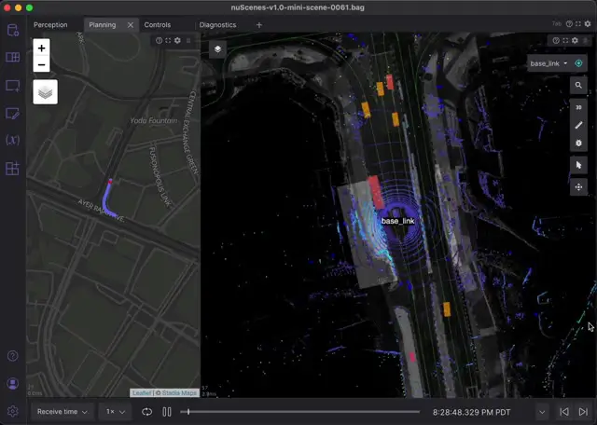Switch to the Diagnostics tab
This screenshot has height=425, width=597.
(217, 25)
